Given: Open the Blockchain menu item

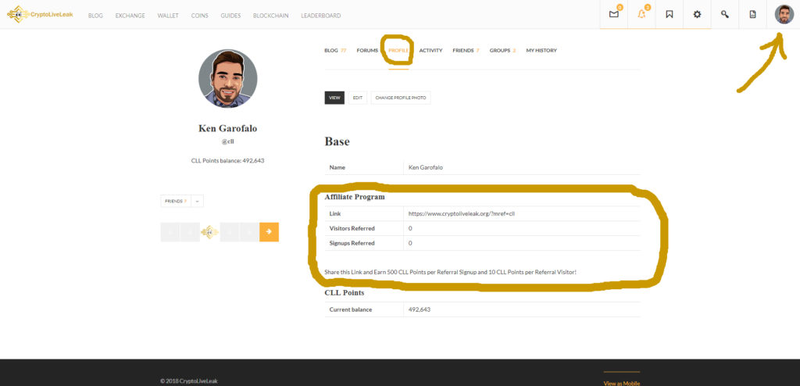Looking at the screenshot, I should [271, 16].
